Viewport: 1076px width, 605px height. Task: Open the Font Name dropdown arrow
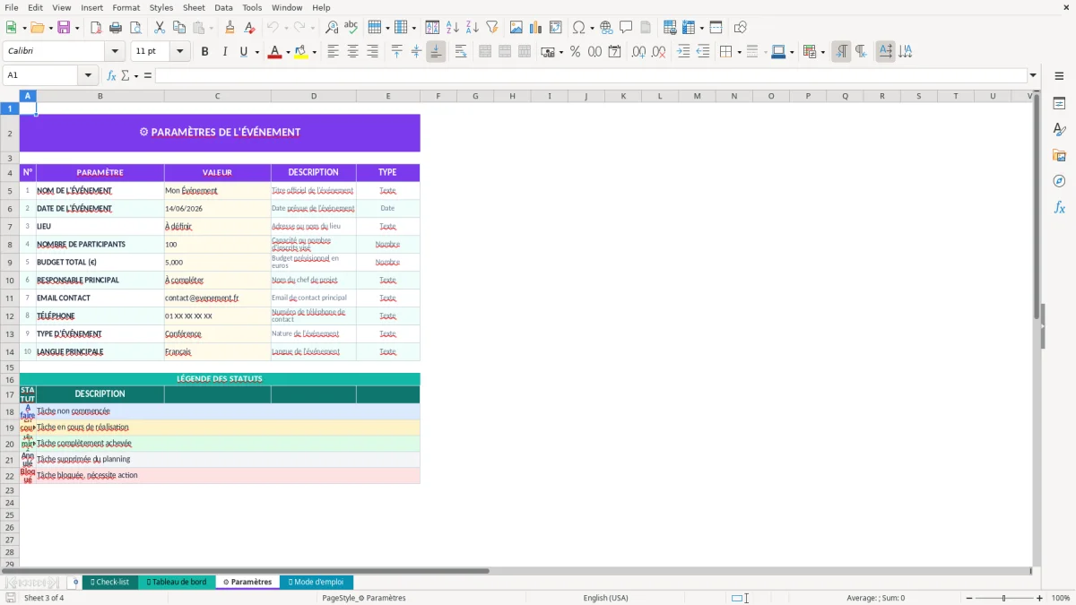114,51
